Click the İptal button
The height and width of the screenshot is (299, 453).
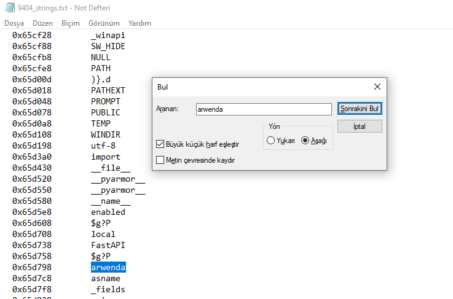coord(360,126)
